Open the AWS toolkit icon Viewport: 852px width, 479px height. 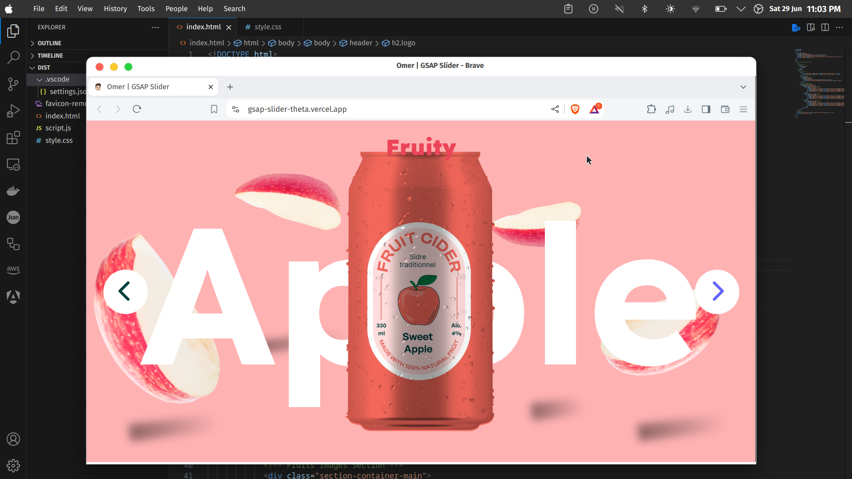13,270
